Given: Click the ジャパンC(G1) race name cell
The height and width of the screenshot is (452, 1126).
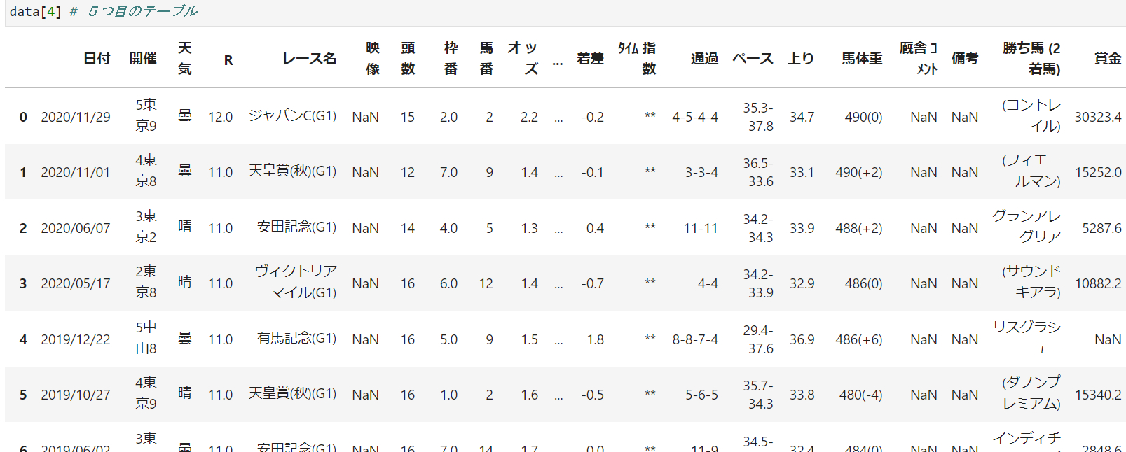Looking at the screenshot, I should 292,116.
